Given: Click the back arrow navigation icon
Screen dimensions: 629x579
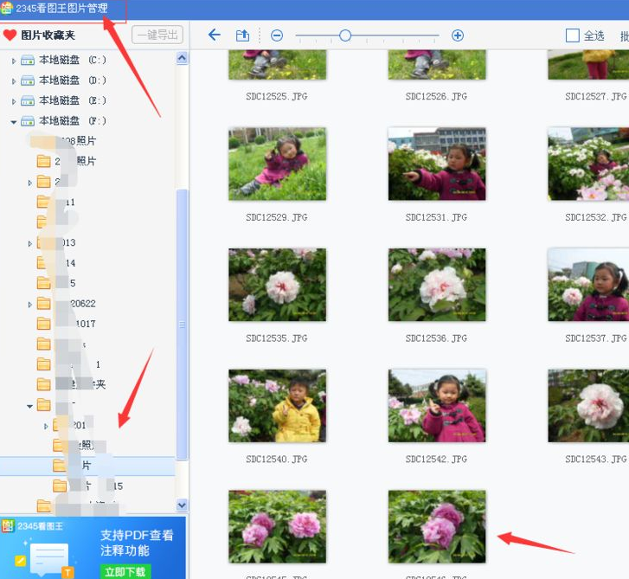Looking at the screenshot, I should point(215,35).
